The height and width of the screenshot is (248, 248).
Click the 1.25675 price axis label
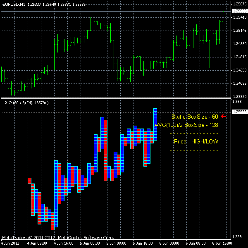238,4
